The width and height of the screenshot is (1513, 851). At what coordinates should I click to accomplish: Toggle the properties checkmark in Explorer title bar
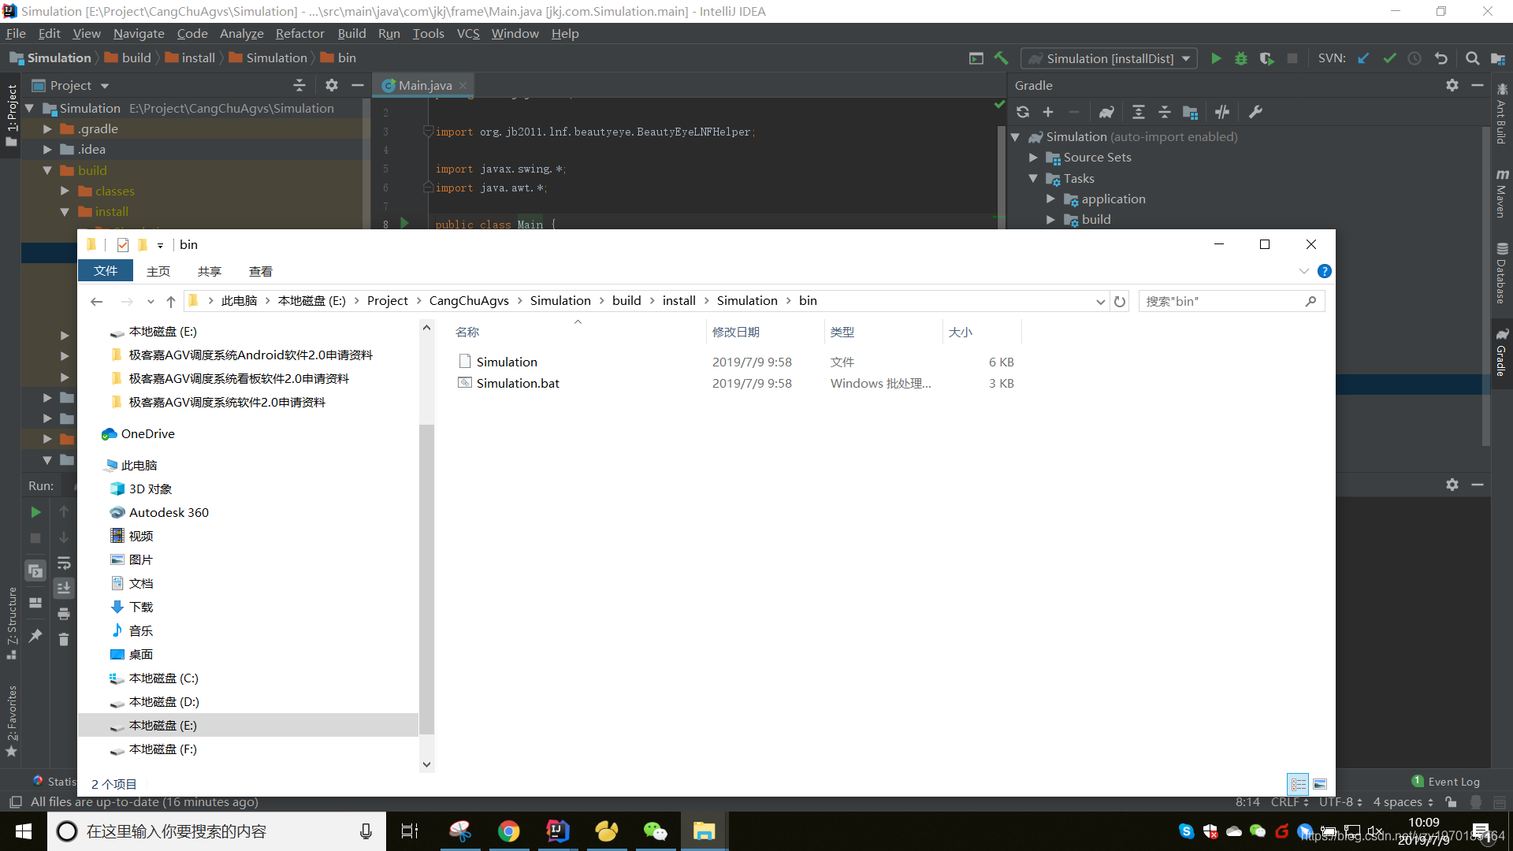pos(123,245)
